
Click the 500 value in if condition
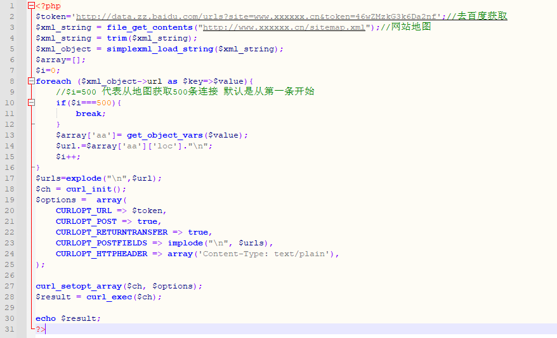click(x=104, y=103)
